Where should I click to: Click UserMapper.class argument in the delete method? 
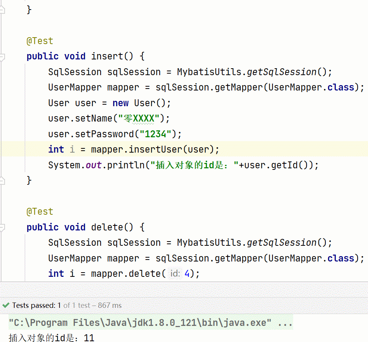pyautogui.click(x=311, y=258)
